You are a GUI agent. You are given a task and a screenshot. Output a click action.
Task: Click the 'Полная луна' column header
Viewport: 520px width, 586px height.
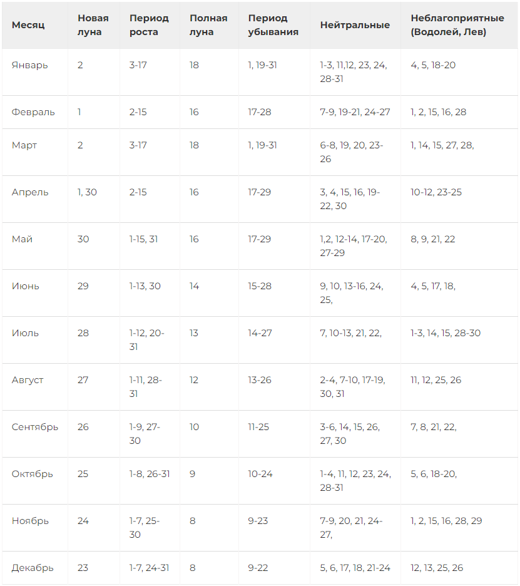208,25
